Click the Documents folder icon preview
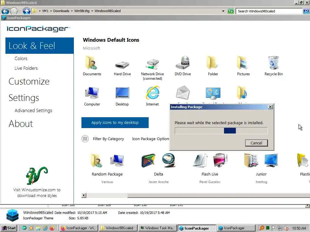 pyautogui.click(x=91, y=63)
